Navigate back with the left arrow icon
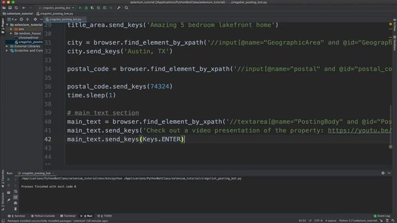The width and height of the screenshot is (397, 223). click(x=24, y=8)
